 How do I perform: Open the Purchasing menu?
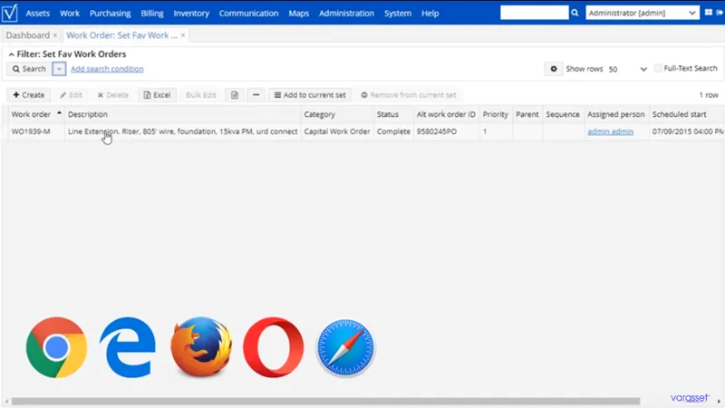click(x=110, y=14)
